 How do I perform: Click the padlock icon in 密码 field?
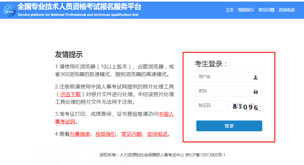[x=255, y=92]
